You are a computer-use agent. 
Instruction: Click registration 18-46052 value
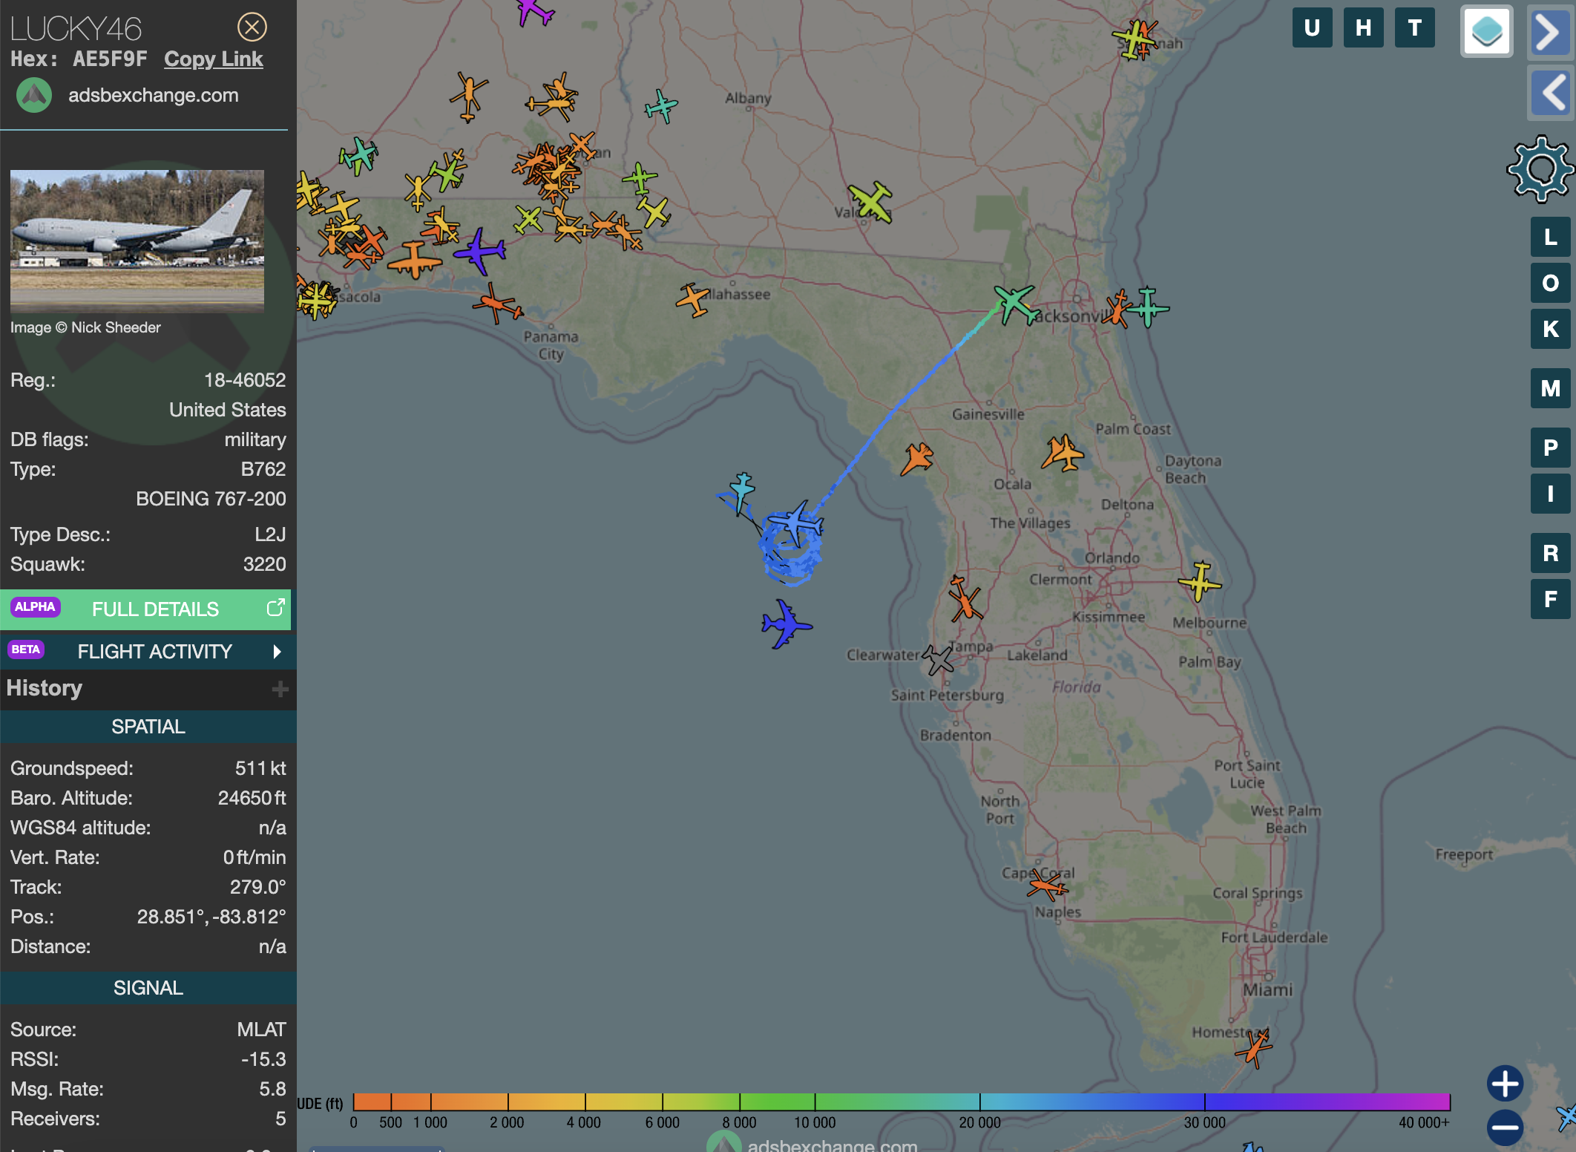245,380
